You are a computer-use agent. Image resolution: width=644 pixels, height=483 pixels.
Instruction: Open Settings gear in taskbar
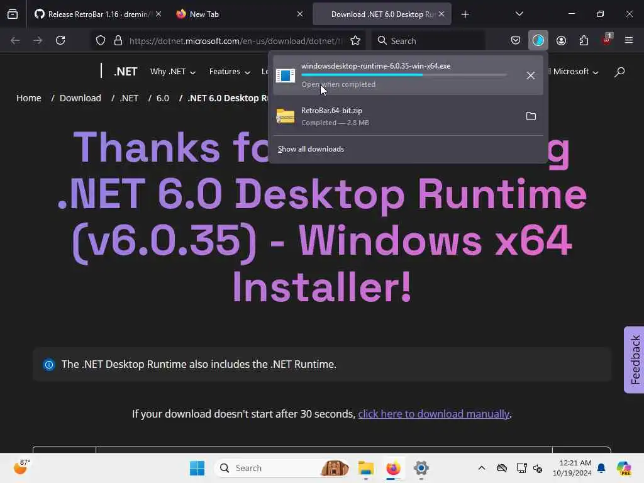point(421,468)
